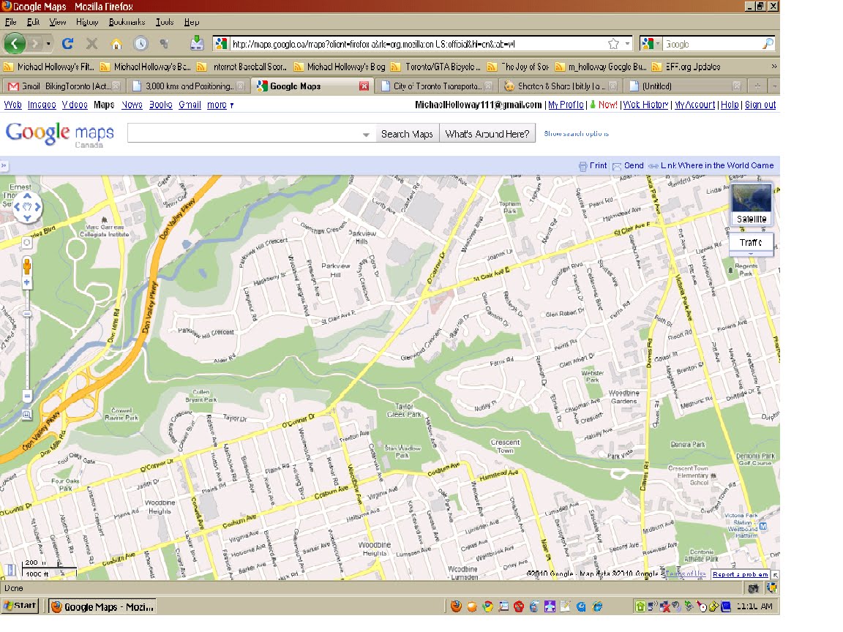Open a new tab with plus button
The width and height of the screenshot is (843, 632).
[757, 86]
